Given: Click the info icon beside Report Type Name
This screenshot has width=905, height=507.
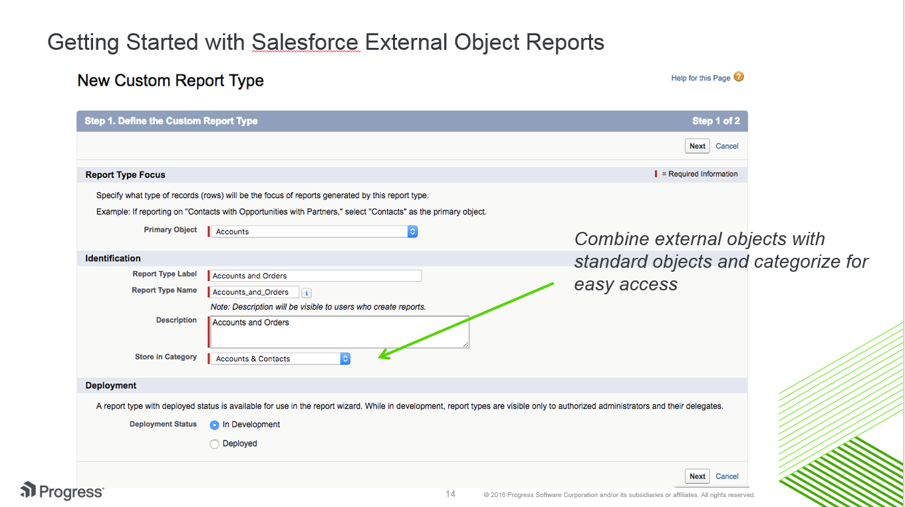Looking at the screenshot, I should [x=307, y=292].
